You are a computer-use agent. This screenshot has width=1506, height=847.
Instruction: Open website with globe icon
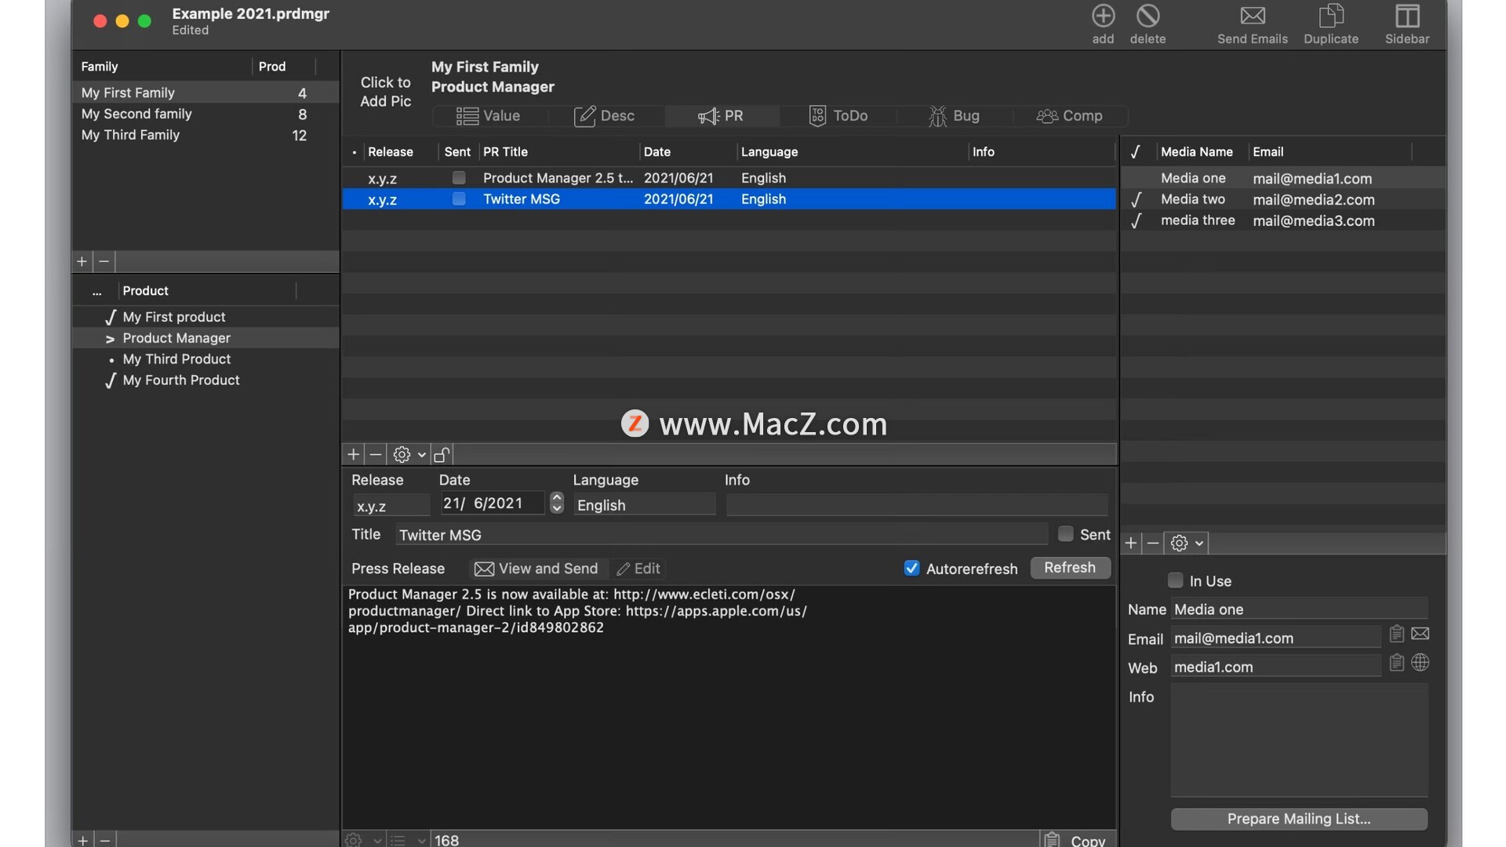click(1420, 663)
